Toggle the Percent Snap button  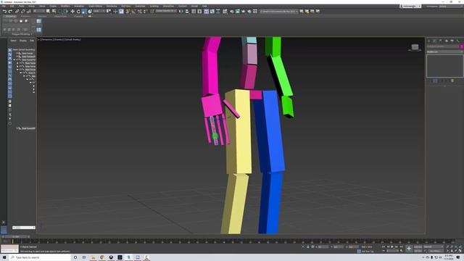(140, 12)
